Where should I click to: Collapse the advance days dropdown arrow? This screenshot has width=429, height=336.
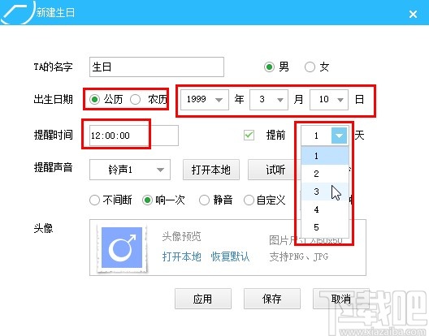tap(339, 136)
